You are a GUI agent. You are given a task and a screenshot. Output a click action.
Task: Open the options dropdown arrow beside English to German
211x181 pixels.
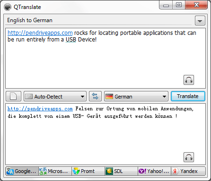(200, 21)
